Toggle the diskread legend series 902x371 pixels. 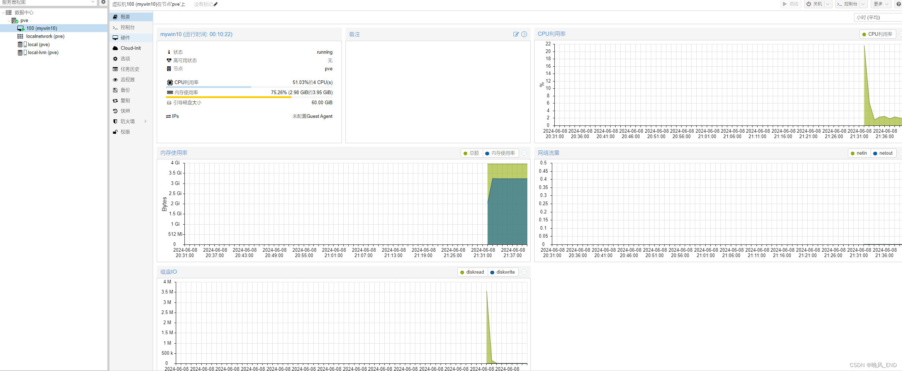473,272
